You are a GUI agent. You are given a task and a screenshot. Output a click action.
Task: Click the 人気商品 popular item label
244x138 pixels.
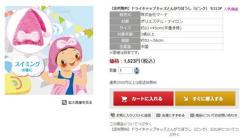pos(231,9)
